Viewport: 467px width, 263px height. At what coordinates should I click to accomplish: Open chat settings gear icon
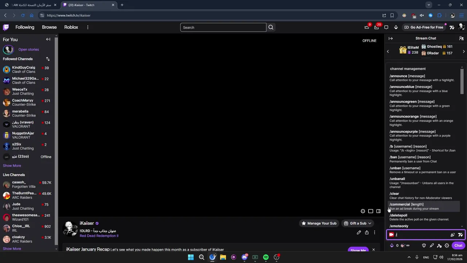click(447, 245)
